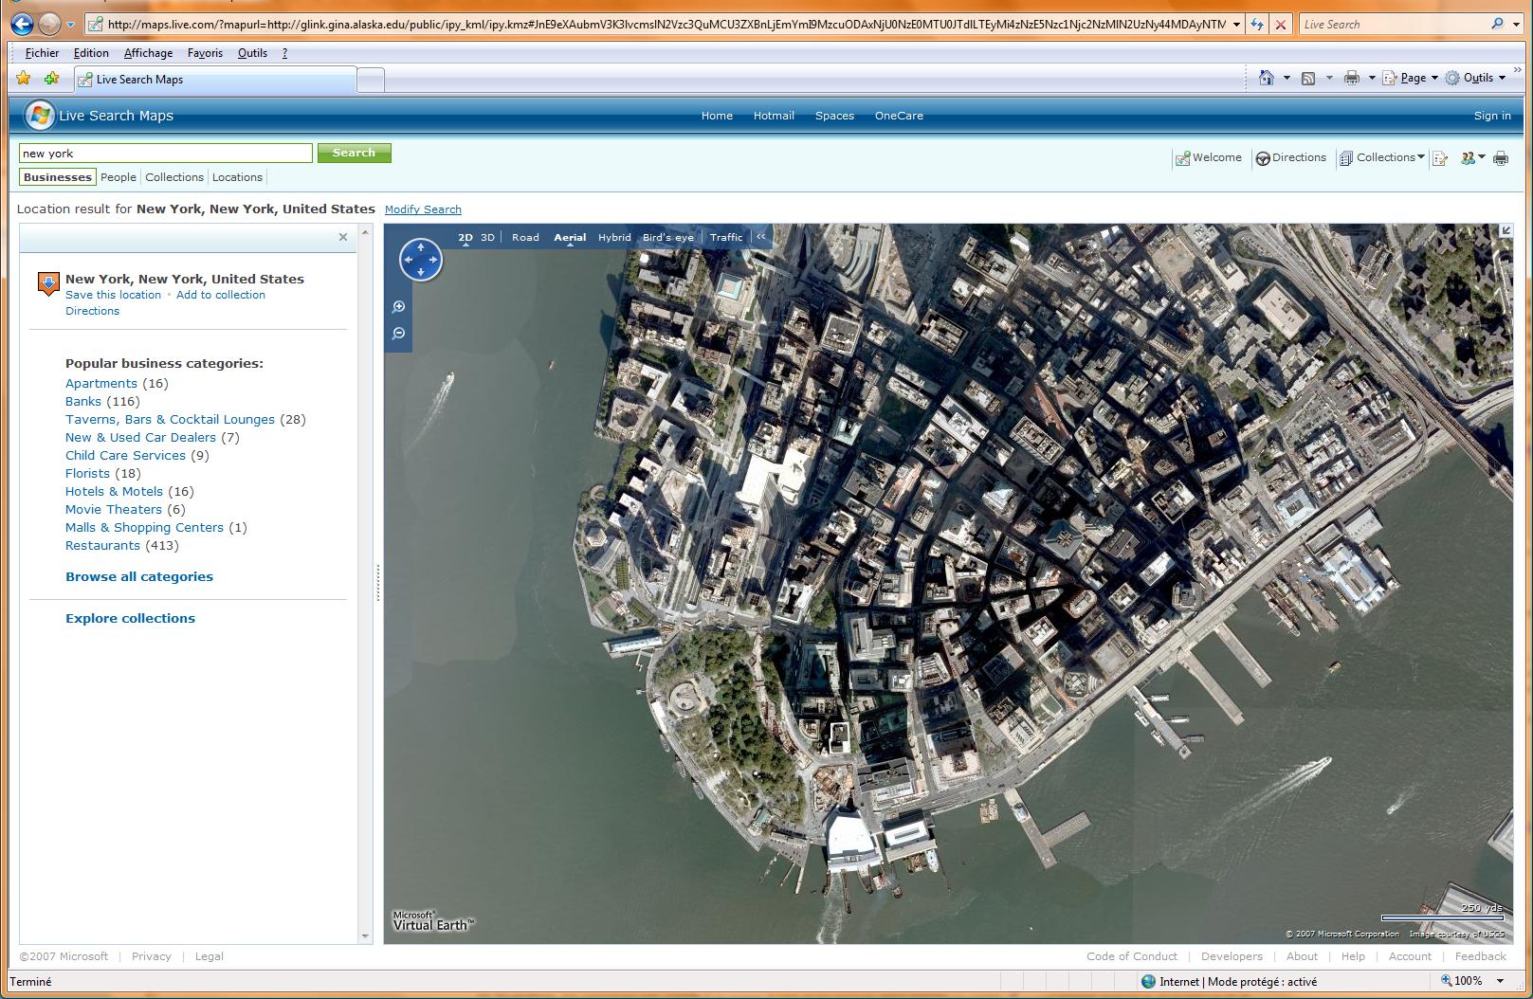1533x999 pixels.
Task: Open the Collections dropdown menu
Action: coord(1382,157)
